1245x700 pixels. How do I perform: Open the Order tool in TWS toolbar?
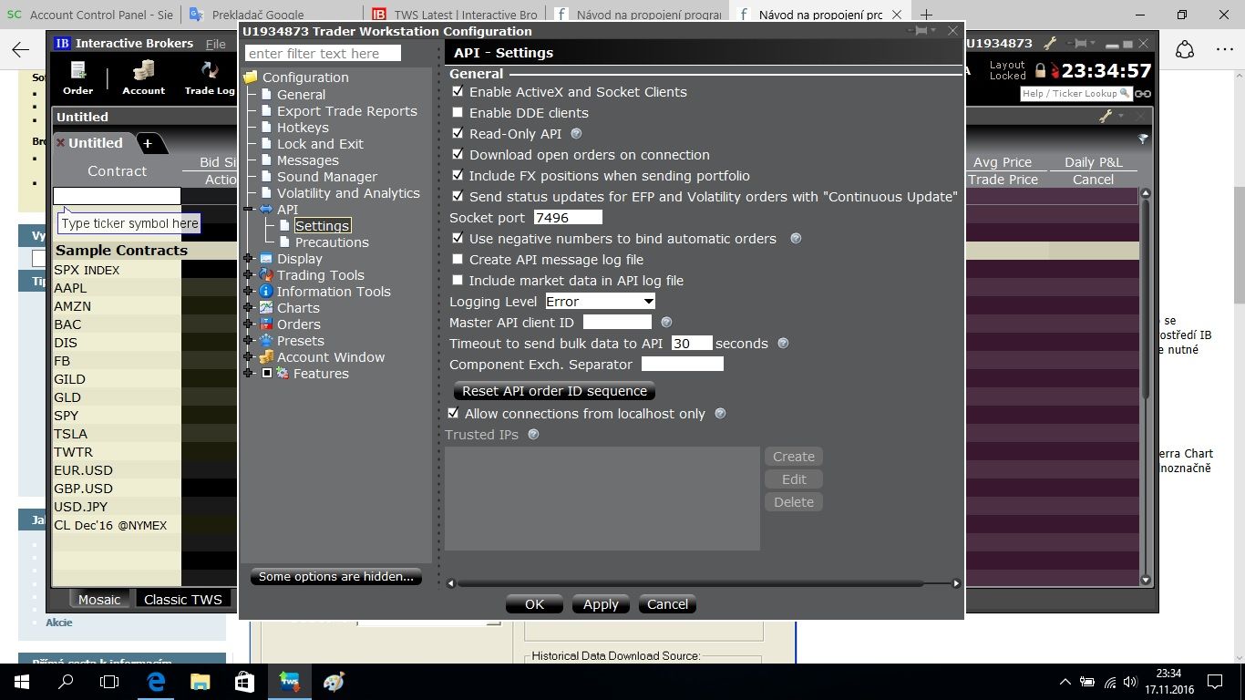[x=77, y=77]
